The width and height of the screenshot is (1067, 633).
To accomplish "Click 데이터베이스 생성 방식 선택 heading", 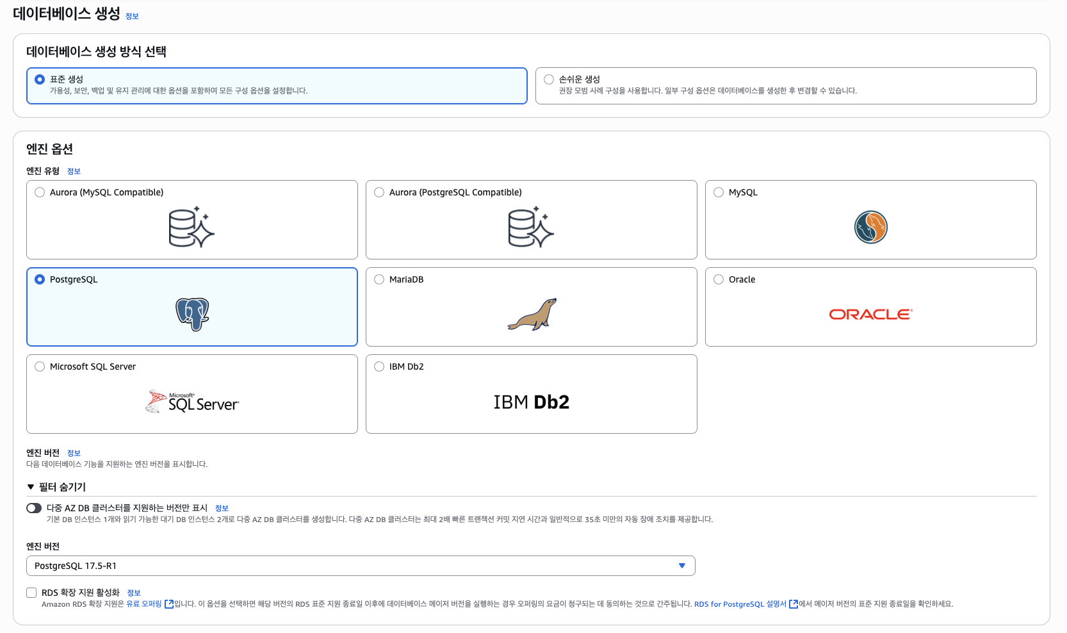I will pos(96,51).
